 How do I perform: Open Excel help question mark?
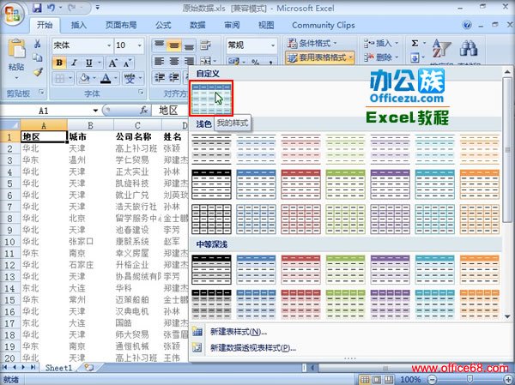(467, 25)
